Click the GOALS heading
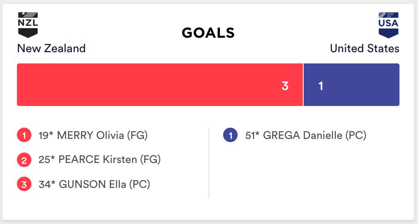 tap(208, 33)
